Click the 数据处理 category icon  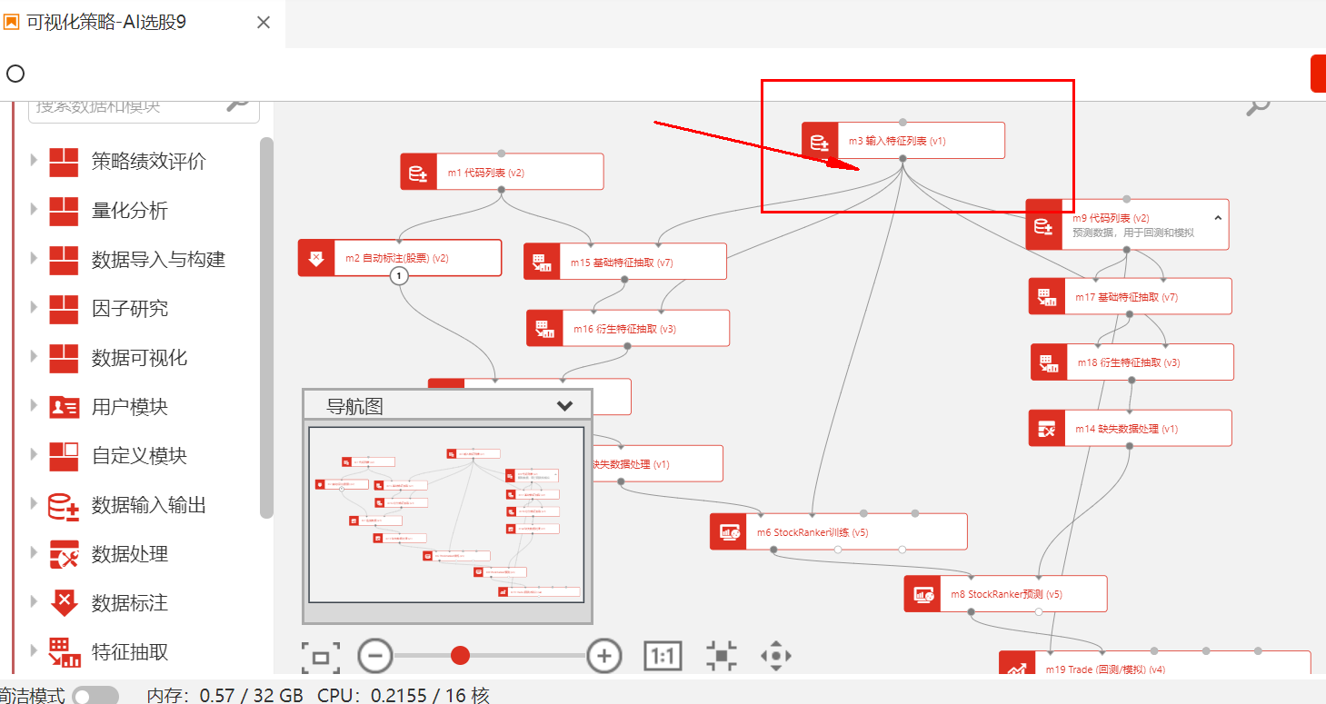[x=65, y=554]
